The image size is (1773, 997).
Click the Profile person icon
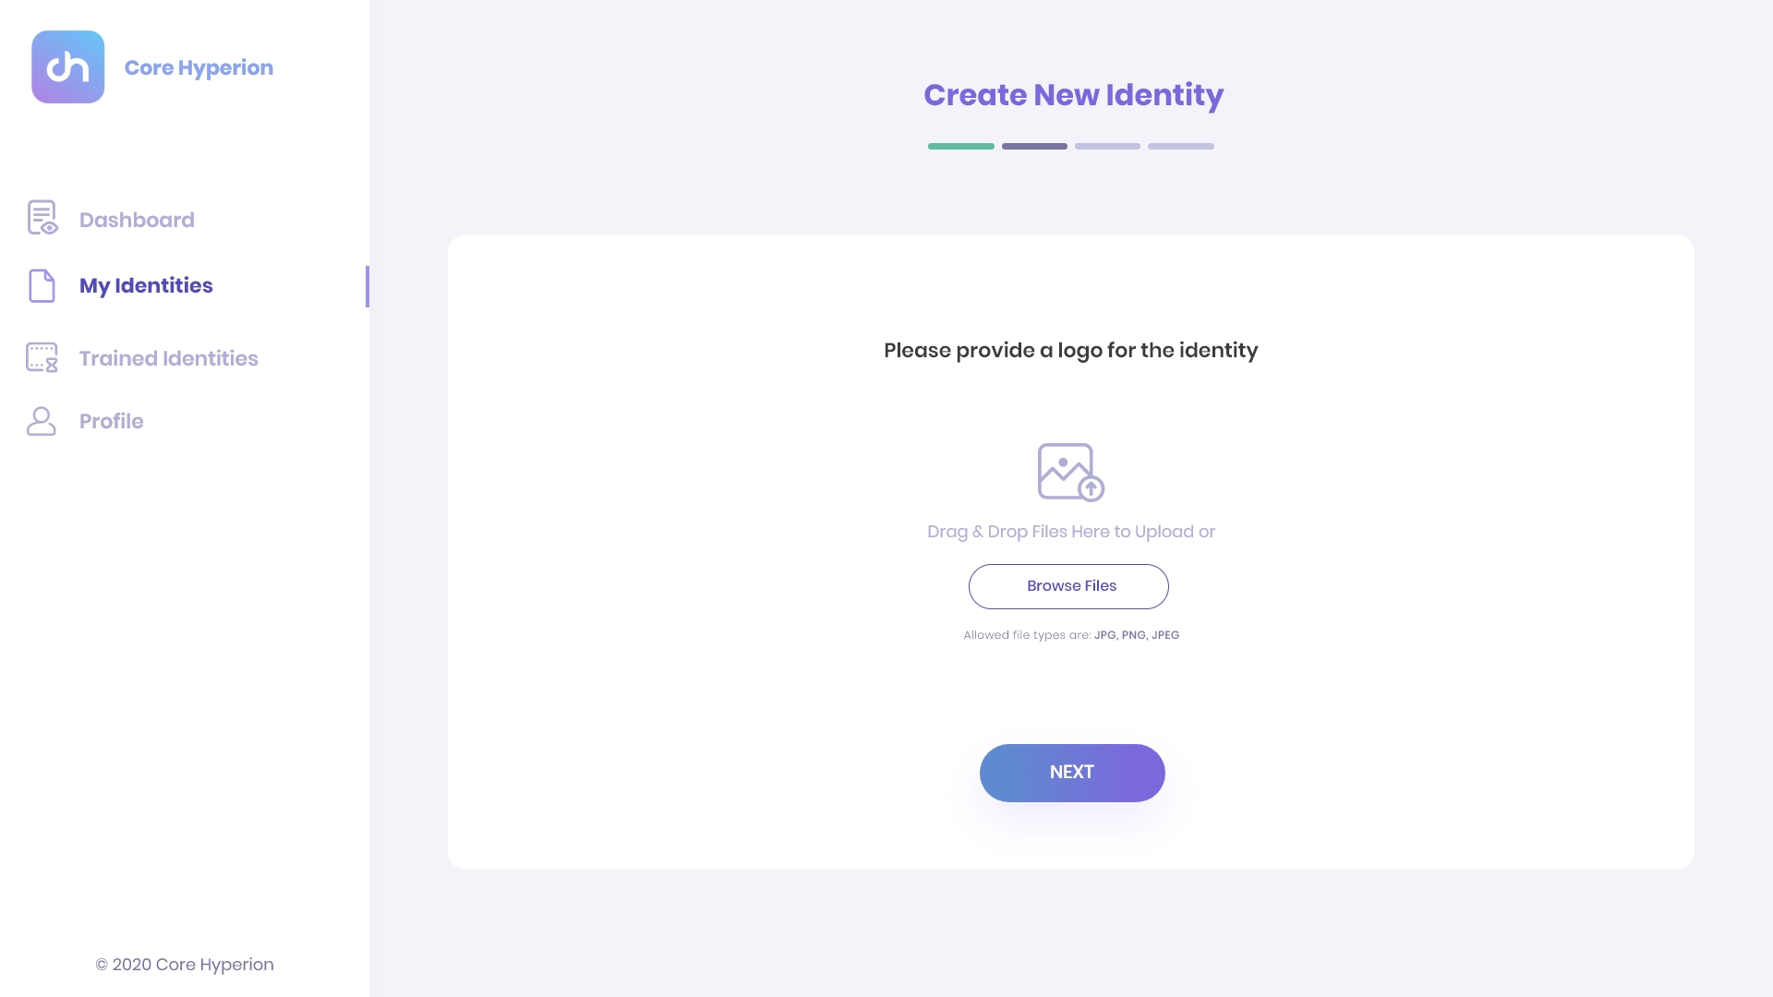tap(42, 420)
